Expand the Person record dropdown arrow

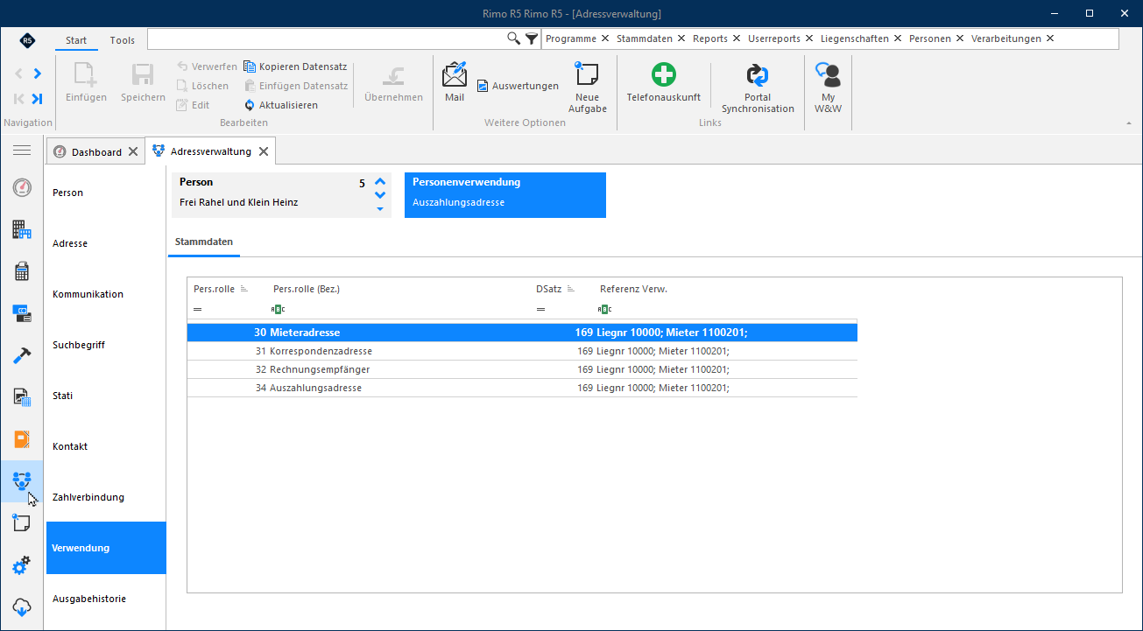[x=380, y=209]
